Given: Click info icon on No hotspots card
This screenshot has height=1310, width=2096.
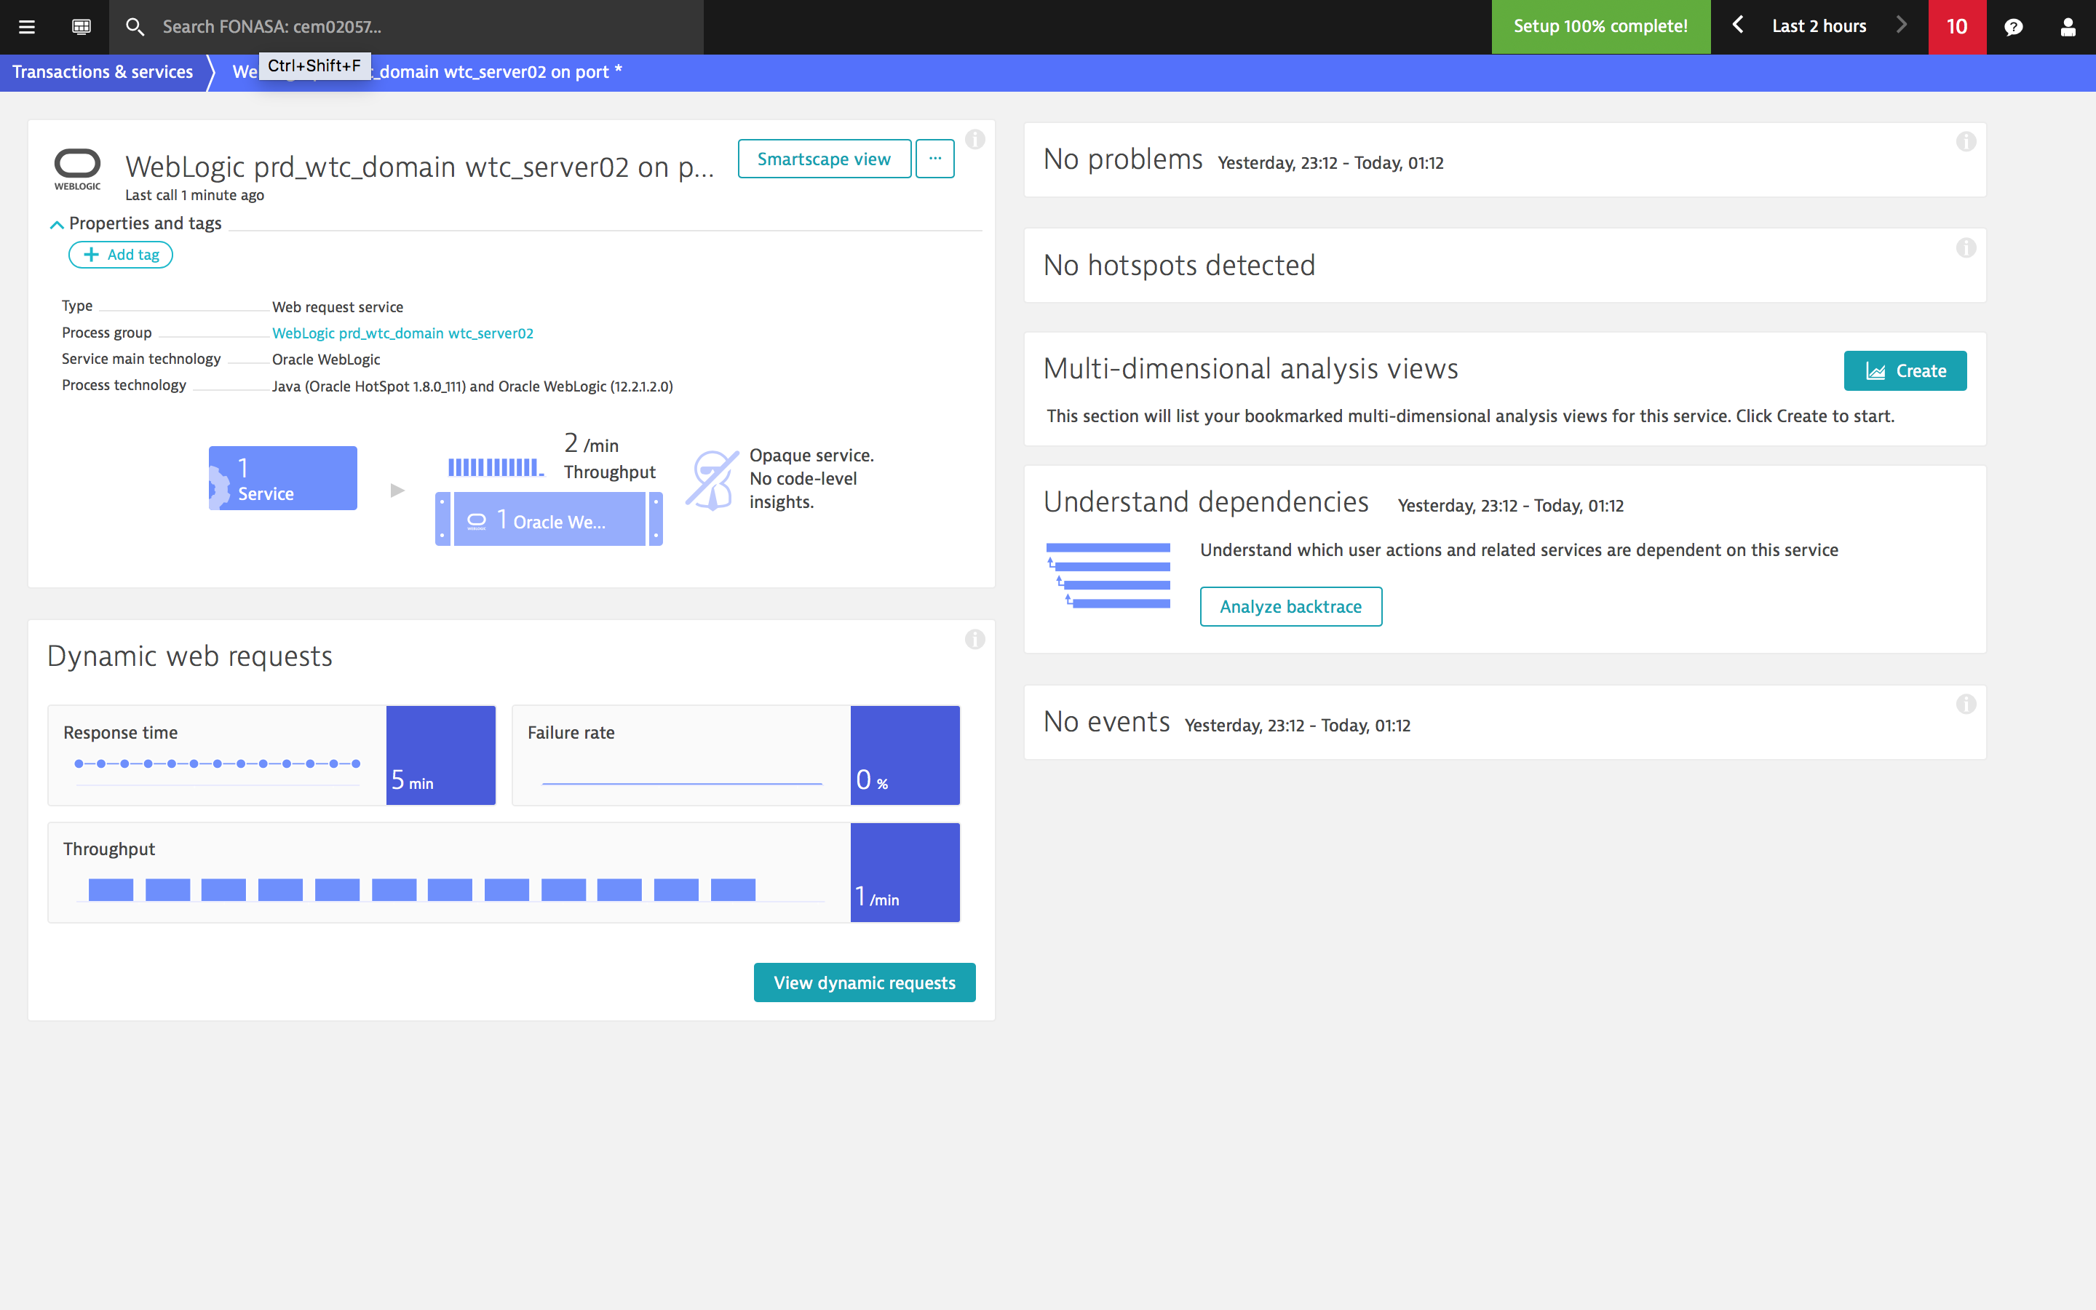Looking at the screenshot, I should pos(1965,247).
